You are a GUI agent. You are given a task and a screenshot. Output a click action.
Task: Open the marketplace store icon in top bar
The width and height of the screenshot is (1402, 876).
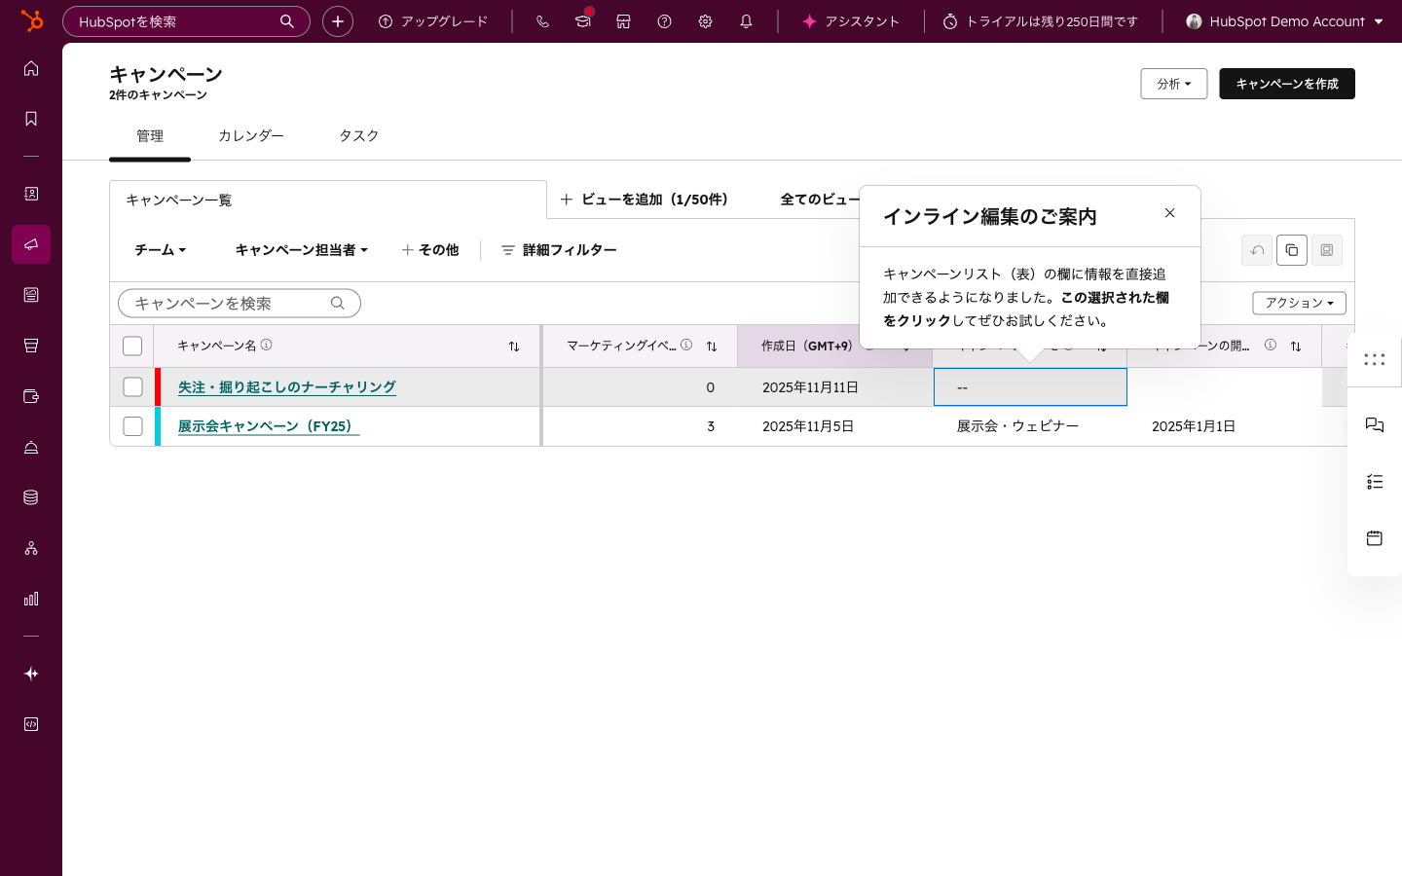tap(623, 21)
